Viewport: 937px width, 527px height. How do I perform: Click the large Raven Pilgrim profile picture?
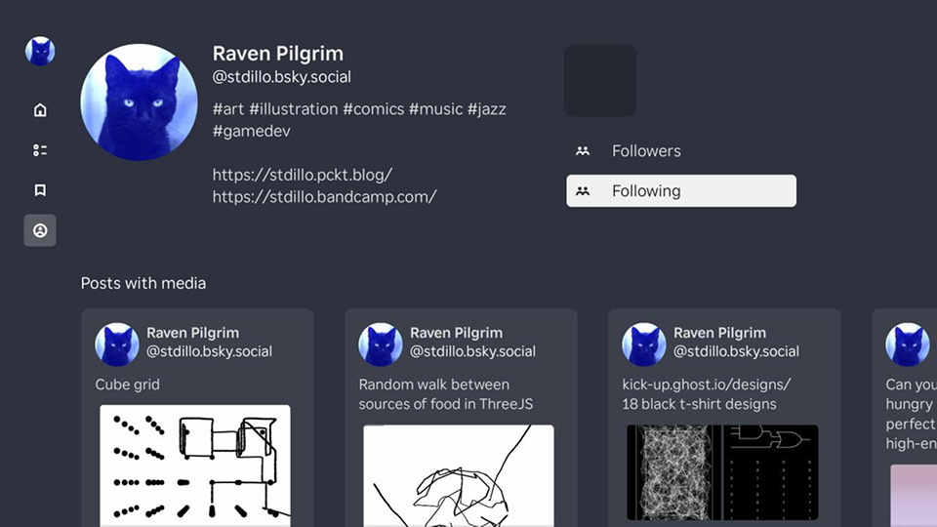tap(139, 101)
